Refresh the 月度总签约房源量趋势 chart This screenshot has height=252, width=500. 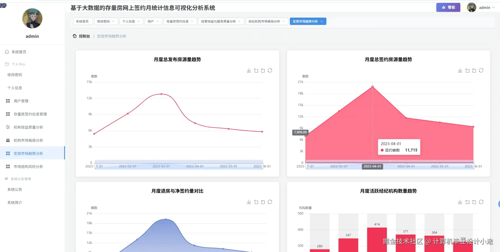pos(481,70)
